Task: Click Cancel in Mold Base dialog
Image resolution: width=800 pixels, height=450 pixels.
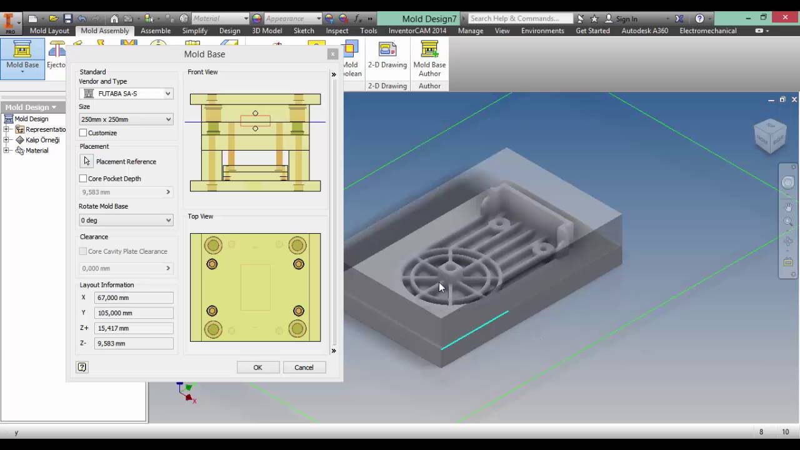Action: (304, 367)
